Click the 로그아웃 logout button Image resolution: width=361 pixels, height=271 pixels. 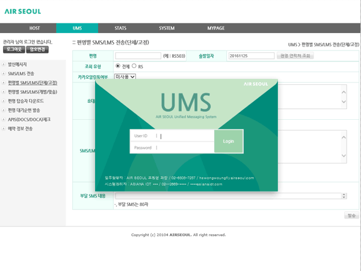[14, 49]
